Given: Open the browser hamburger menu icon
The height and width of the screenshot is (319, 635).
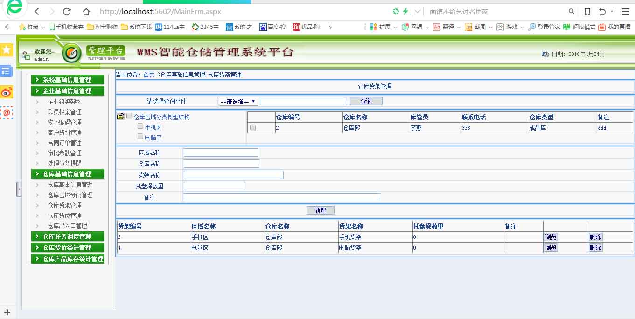Looking at the screenshot, I should (625, 12).
